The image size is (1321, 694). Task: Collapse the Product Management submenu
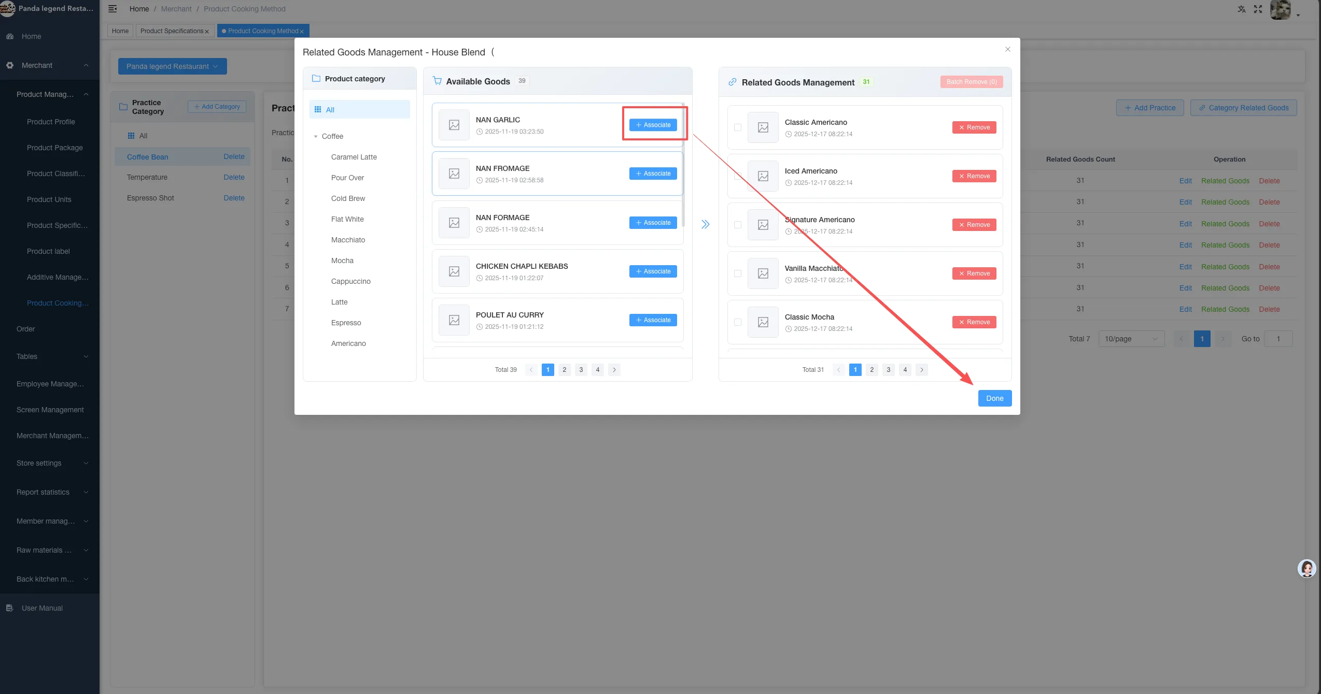click(50, 94)
